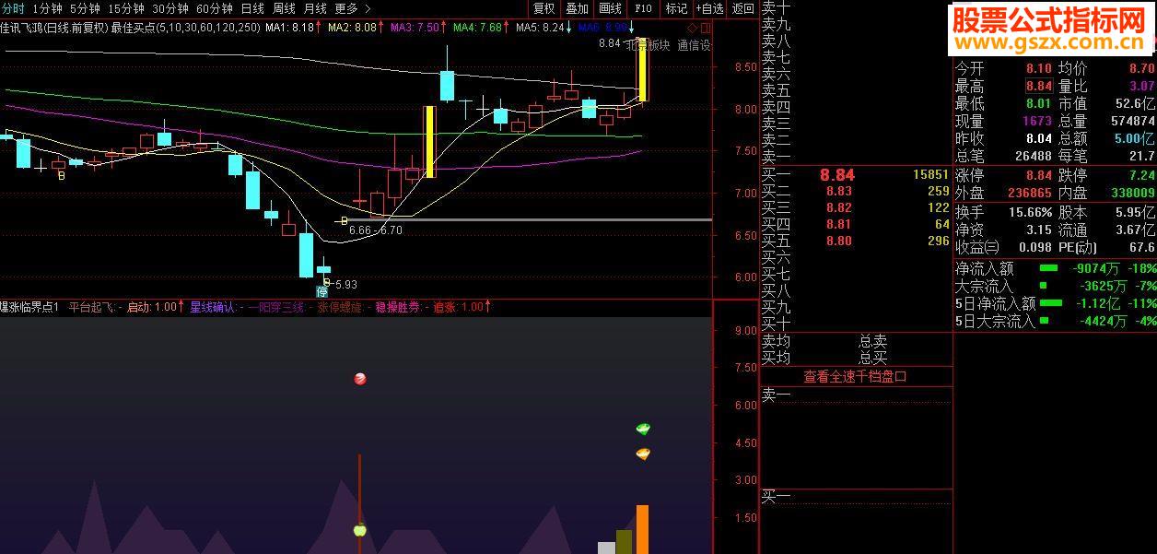1157x554 pixels.
Task: Switch to the 周线 weekly chart tab
Action: pyautogui.click(x=284, y=8)
